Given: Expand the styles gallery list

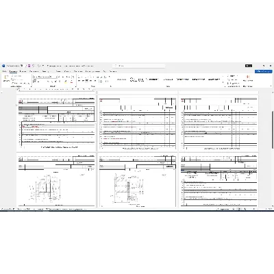Looking at the screenshot, I should coord(223,82).
